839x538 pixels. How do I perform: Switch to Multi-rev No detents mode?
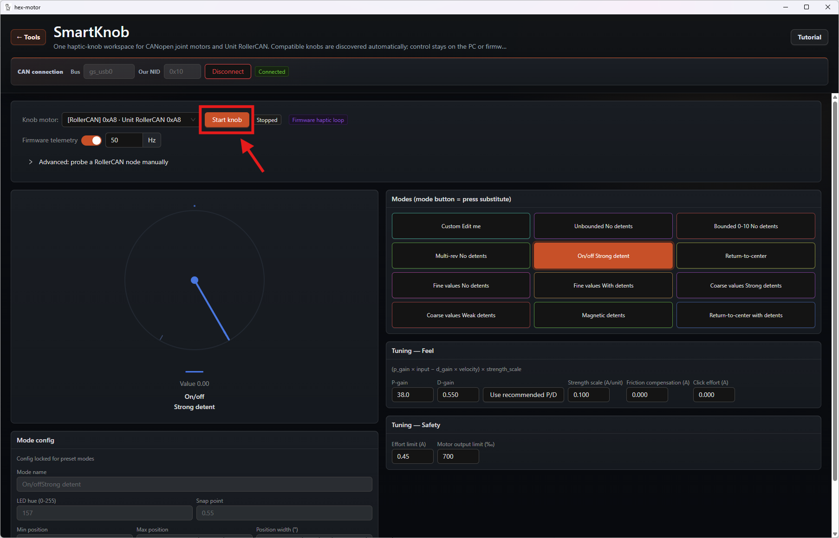coord(461,256)
